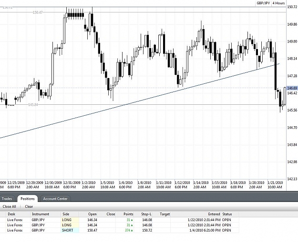
Task: Click the 144.70 price axis label
Action: pos(292,128)
